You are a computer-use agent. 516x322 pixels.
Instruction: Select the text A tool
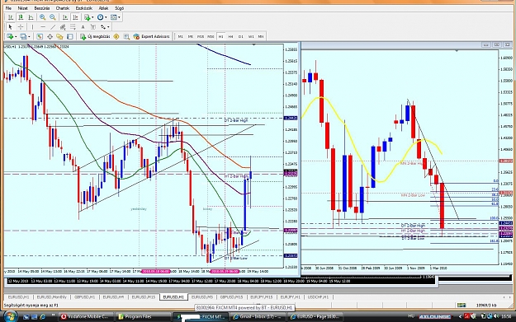click(x=83, y=27)
